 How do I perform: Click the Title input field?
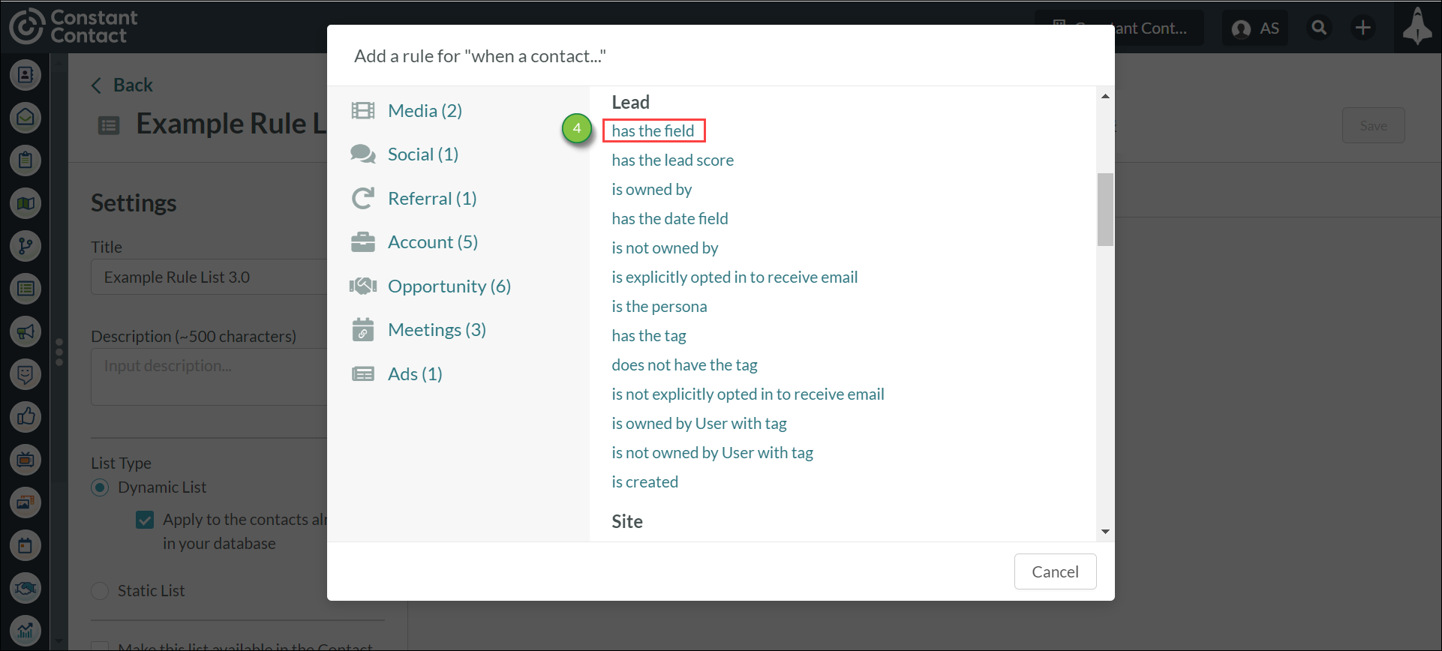[209, 277]
